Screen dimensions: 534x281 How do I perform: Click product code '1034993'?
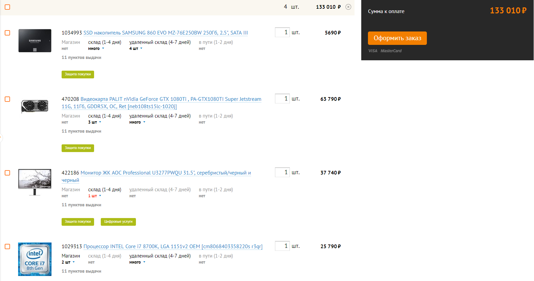coord(72,33)
